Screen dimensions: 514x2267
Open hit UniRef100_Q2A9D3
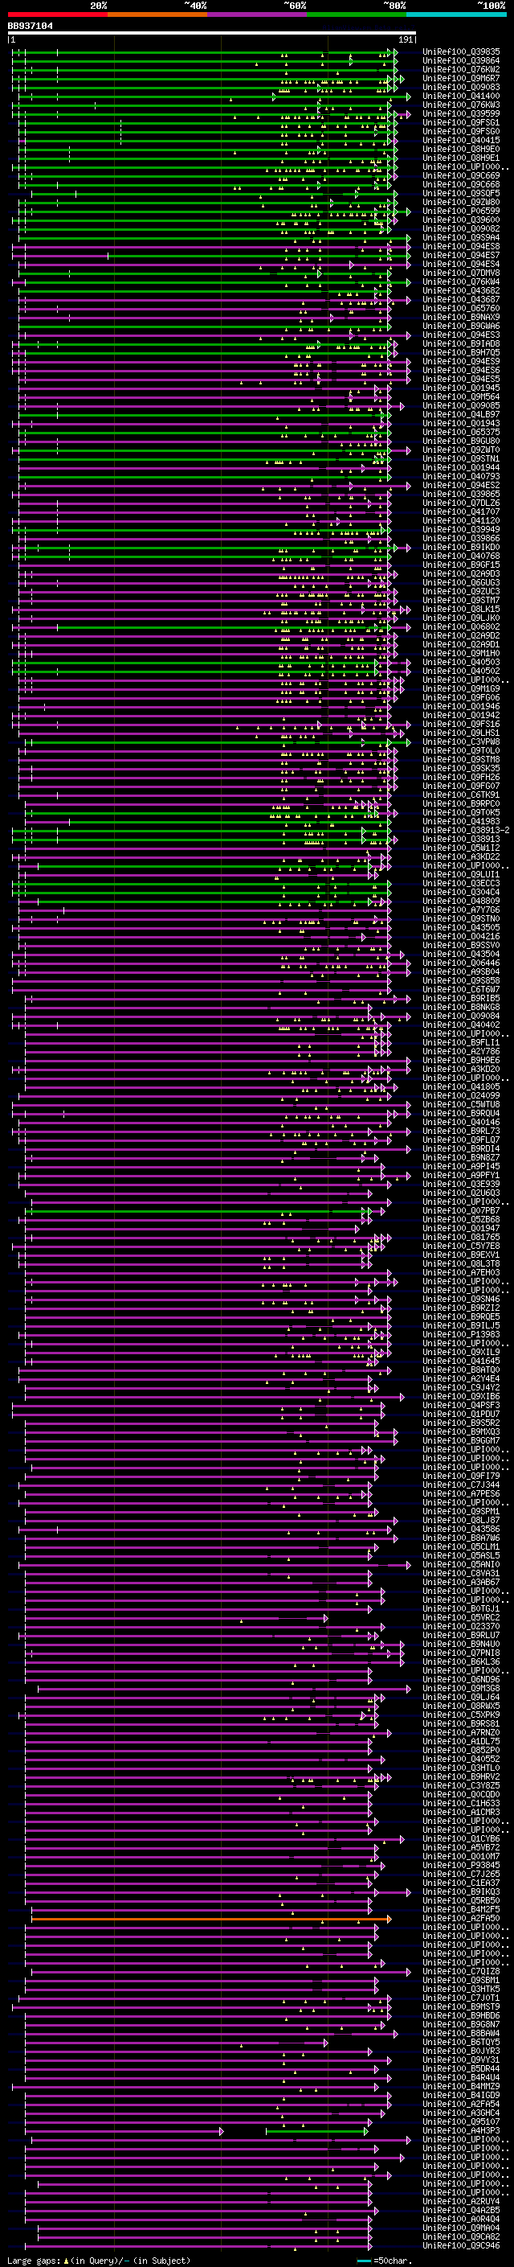461,574
